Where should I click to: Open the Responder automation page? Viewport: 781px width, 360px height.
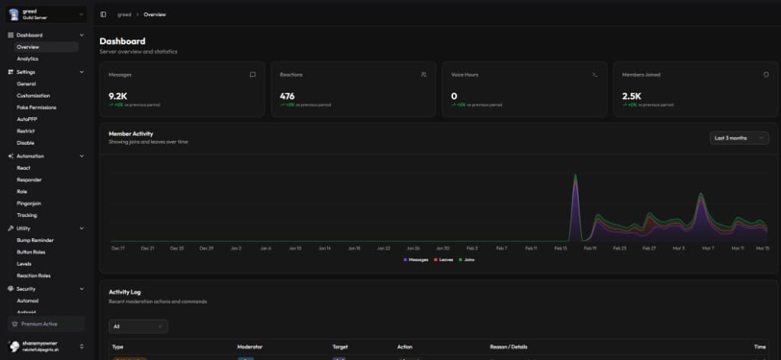point(30,180)
